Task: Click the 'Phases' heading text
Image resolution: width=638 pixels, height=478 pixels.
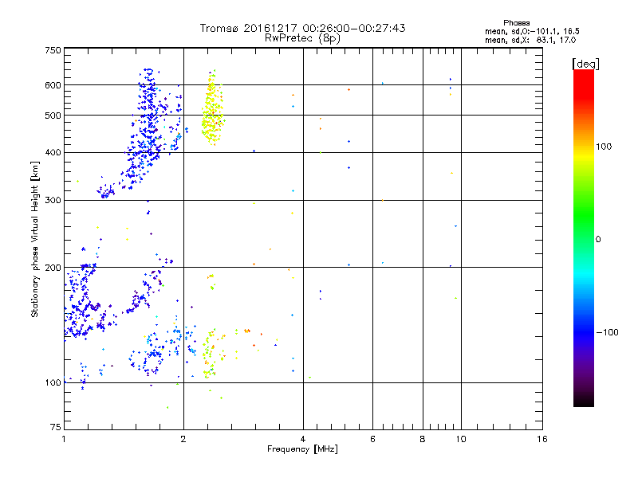Action: [516, 23]
